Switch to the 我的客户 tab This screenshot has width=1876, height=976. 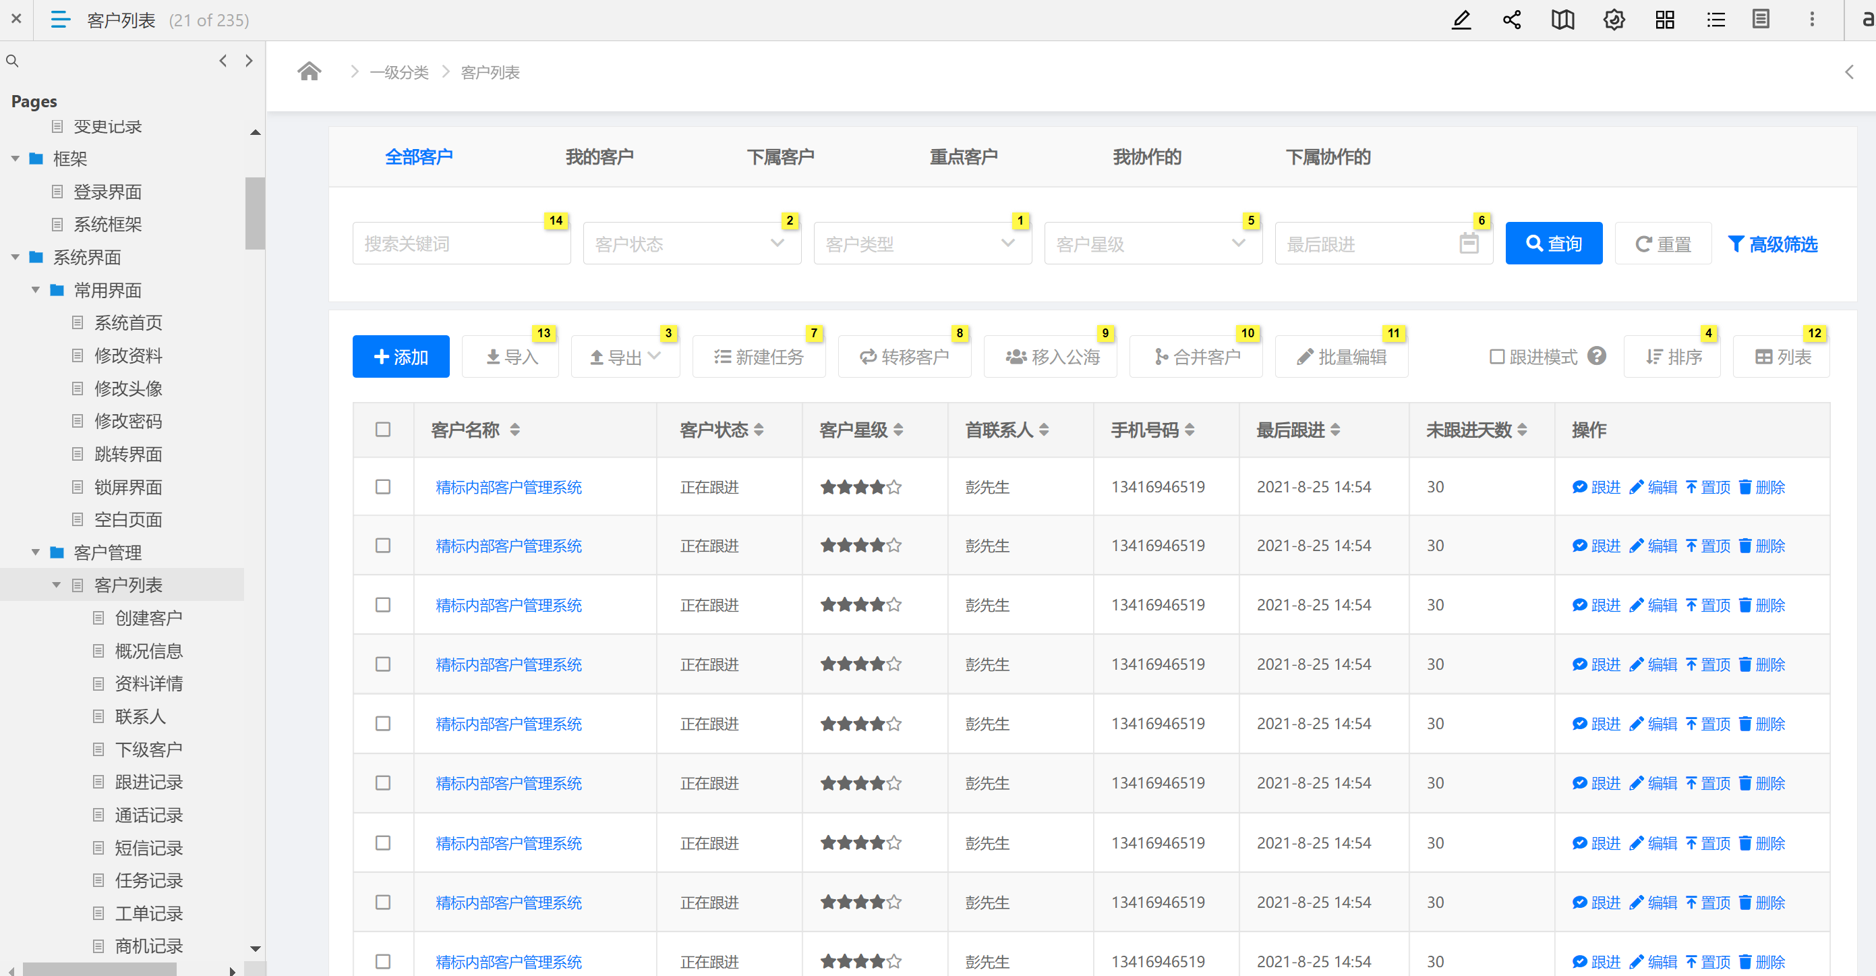(599, 156)
